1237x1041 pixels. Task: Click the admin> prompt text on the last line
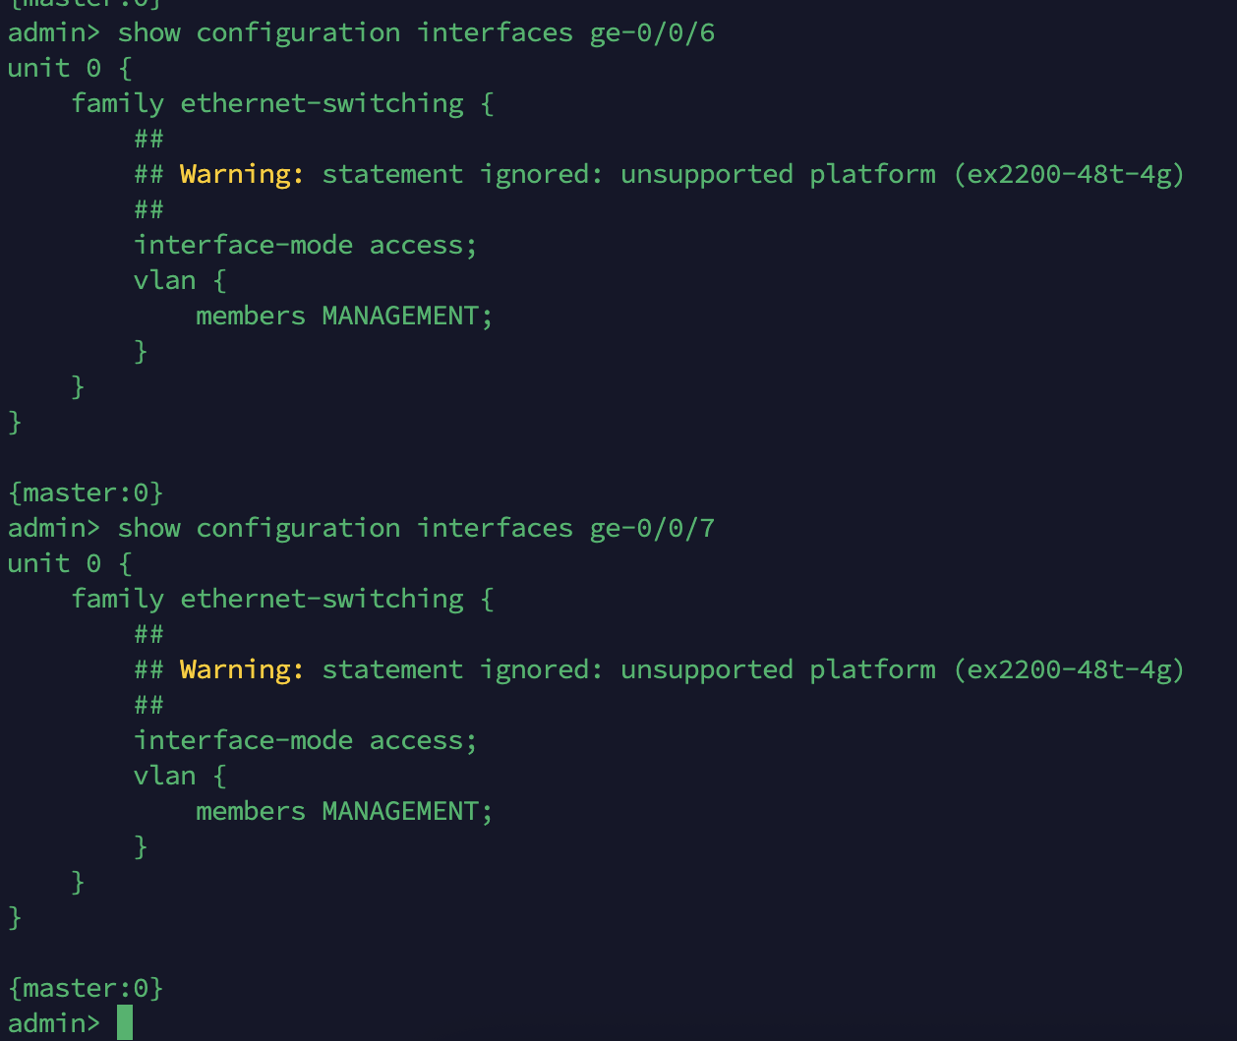click(x=53, y=1022)
